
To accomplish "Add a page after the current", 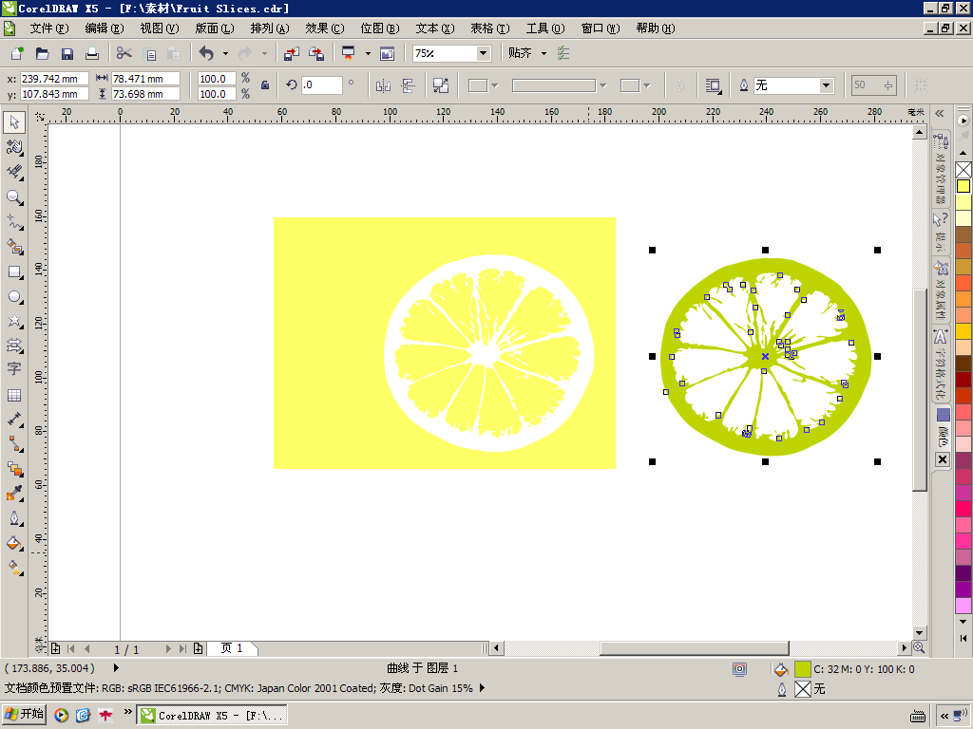I will click(x=198, y=649).
